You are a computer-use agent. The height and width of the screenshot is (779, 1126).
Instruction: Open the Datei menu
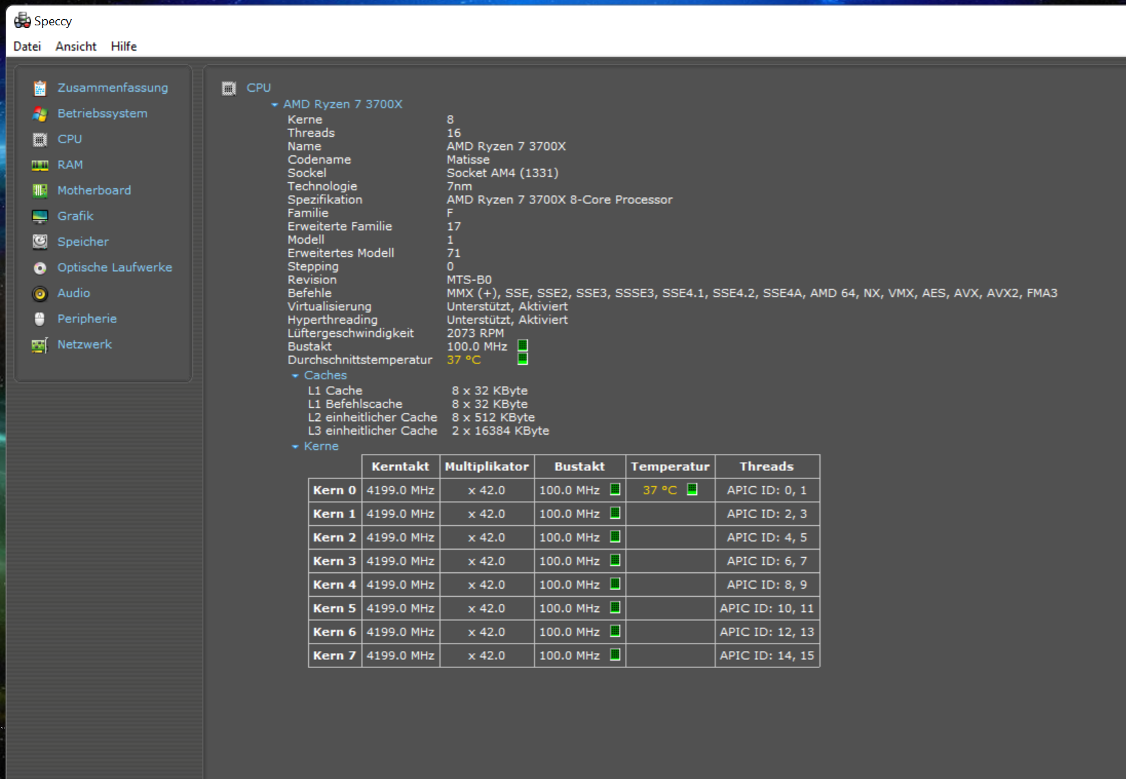pyautogui.click(x=27, y=47)
